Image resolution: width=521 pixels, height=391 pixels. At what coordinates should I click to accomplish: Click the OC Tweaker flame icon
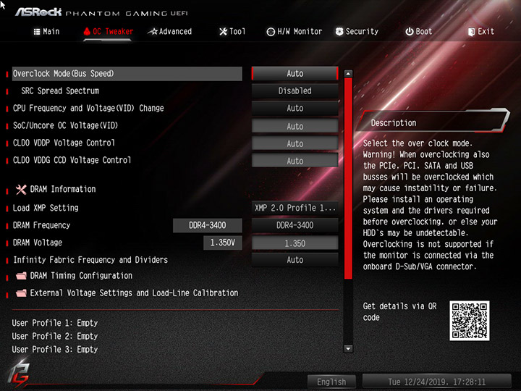[x=87, y=32]
